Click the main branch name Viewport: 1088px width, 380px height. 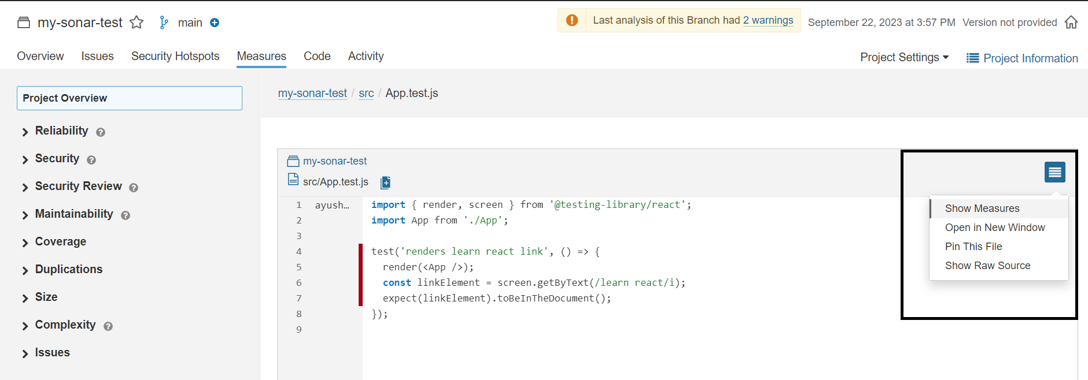[190, 23]
